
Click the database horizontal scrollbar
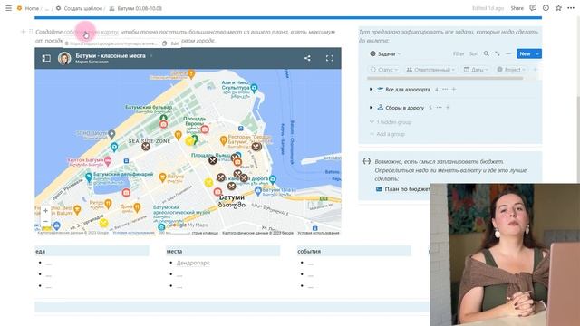[x=445, y=79]
